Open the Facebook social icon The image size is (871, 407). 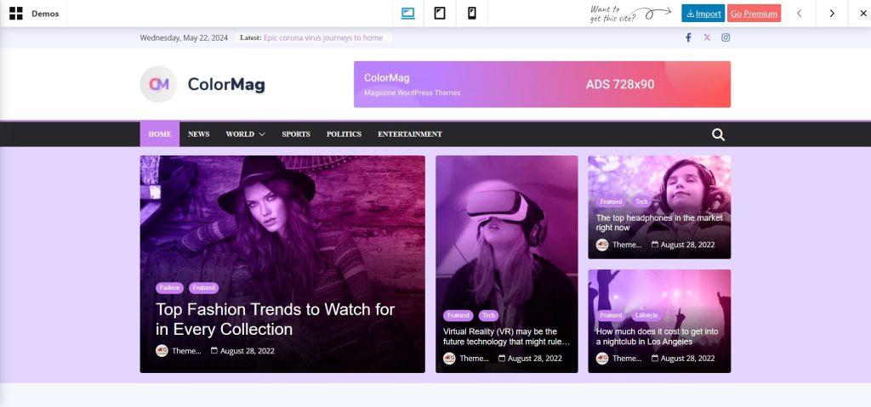tap(688, 37)
